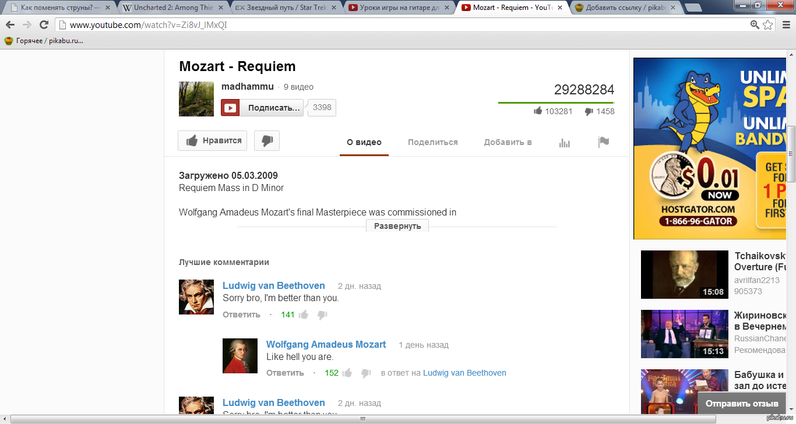The image size is (796, 424).
Task: Subscribe to madhammu with Подписаться button
Action: coord(271,108)
